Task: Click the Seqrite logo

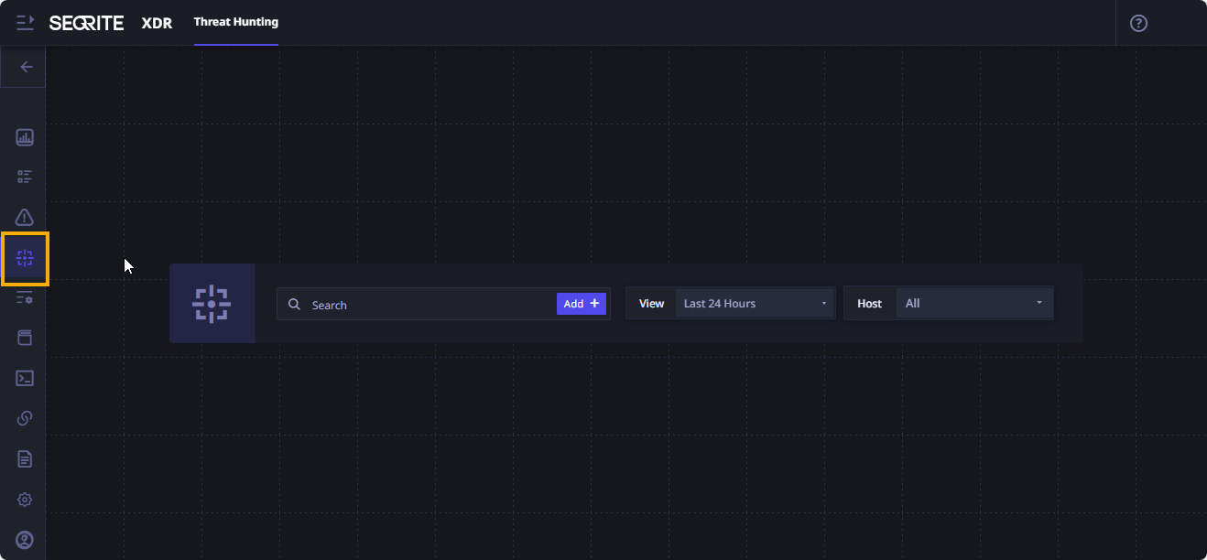Action: (86, 23)
